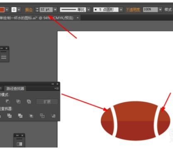Image resolution: width=173 pixels, height=150 pixels.
Task: Click the Merge pathfinder icon
Action: coord(20,116)
